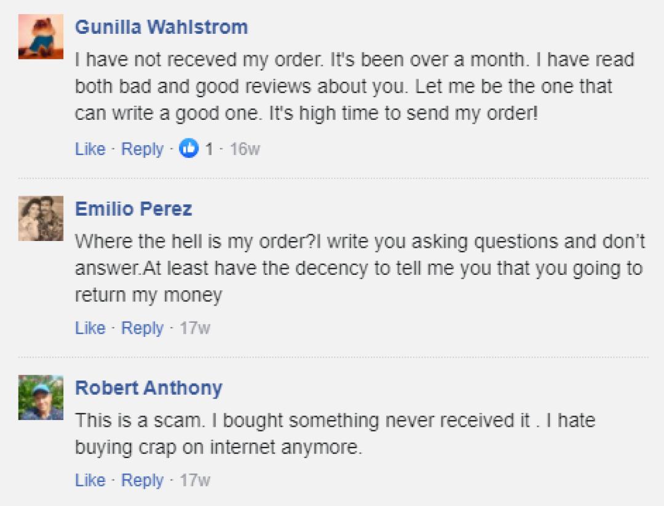Image resolution: width=664 pixels, height=506 pixels.
Task: Reply to Gunilla Wahlstrom's comment
Action: 142,149
